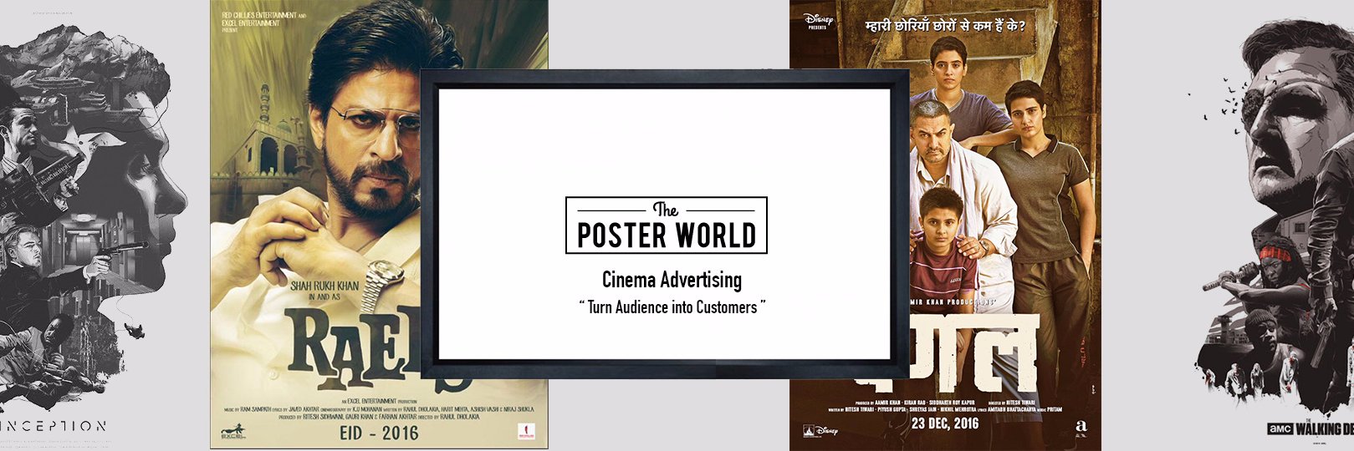The image size is (1354, 451).
Task: Click the '23 DEC, 2016' date on Dangal poster
Action: point(945,423)
